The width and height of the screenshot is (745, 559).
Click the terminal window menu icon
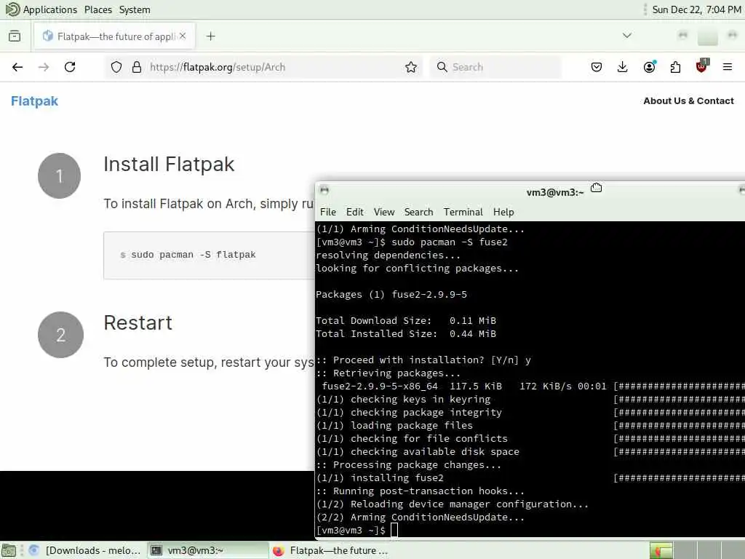point(324,191)
